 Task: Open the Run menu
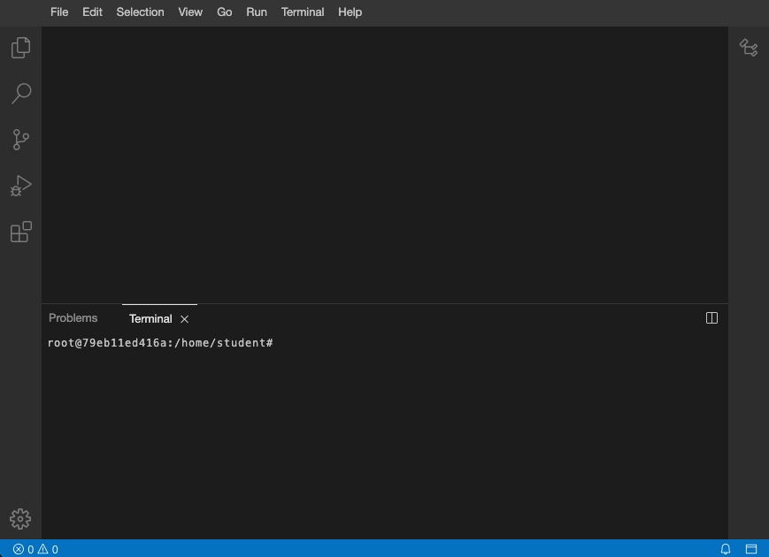click(256, 12)
